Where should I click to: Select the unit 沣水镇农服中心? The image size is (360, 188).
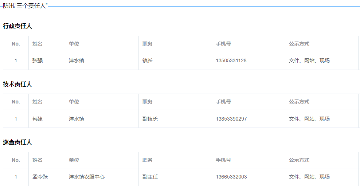pos(87,177)
